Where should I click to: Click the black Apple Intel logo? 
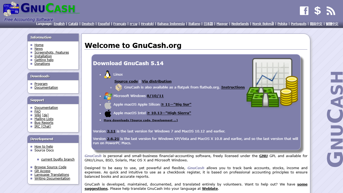108,113
